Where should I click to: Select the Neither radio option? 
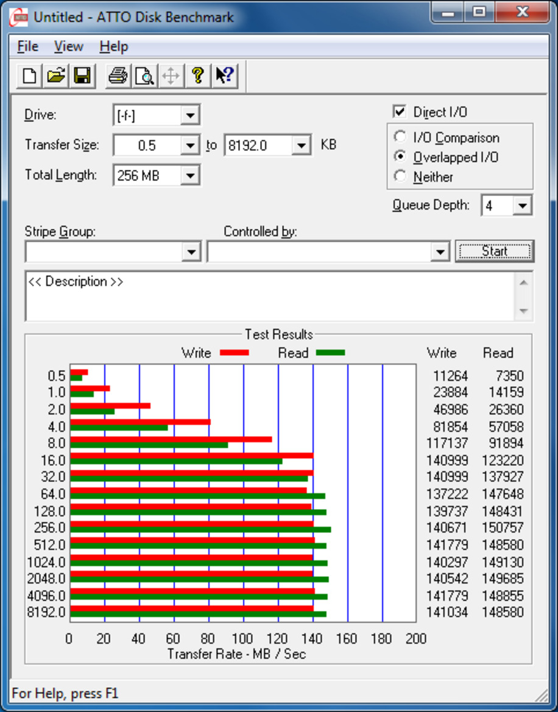point(400,176)
